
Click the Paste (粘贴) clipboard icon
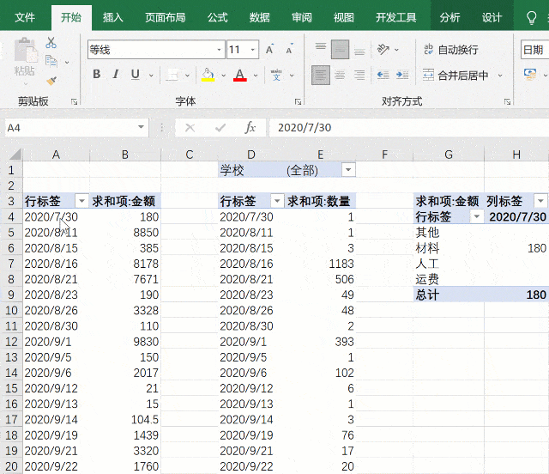[x=25, y=58]
